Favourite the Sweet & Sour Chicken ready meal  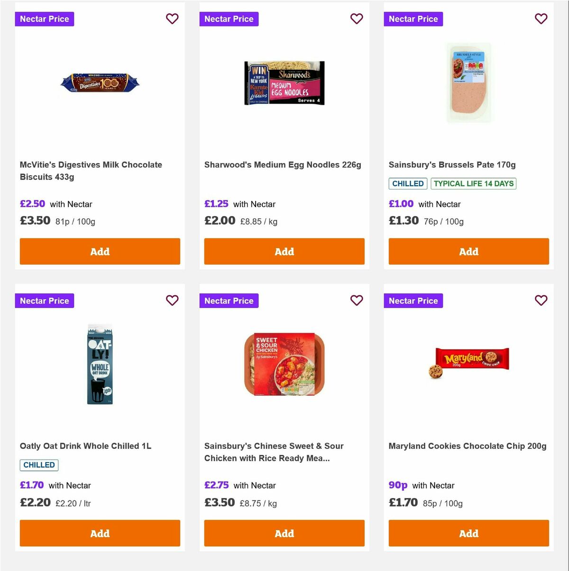point(357,300)
